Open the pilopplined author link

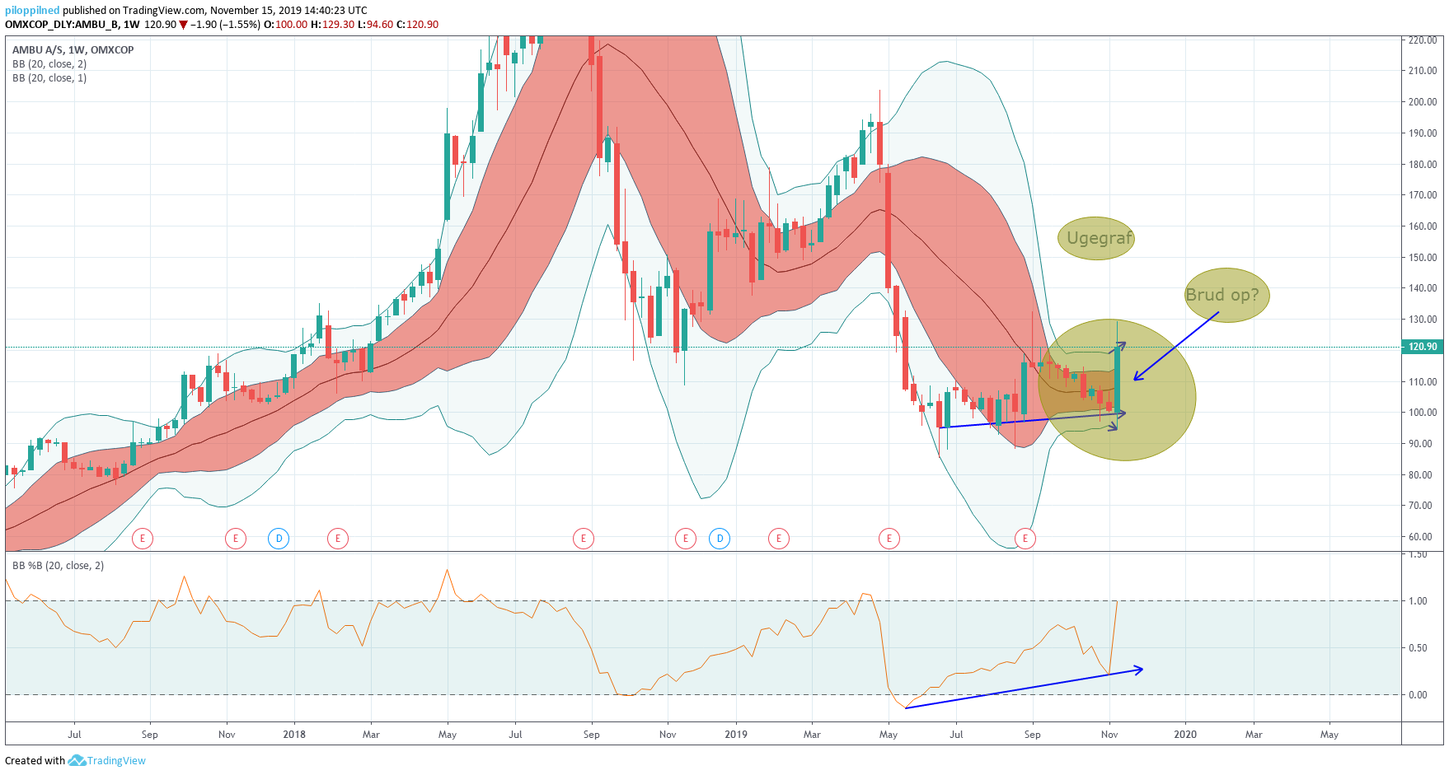click(32, 10)
